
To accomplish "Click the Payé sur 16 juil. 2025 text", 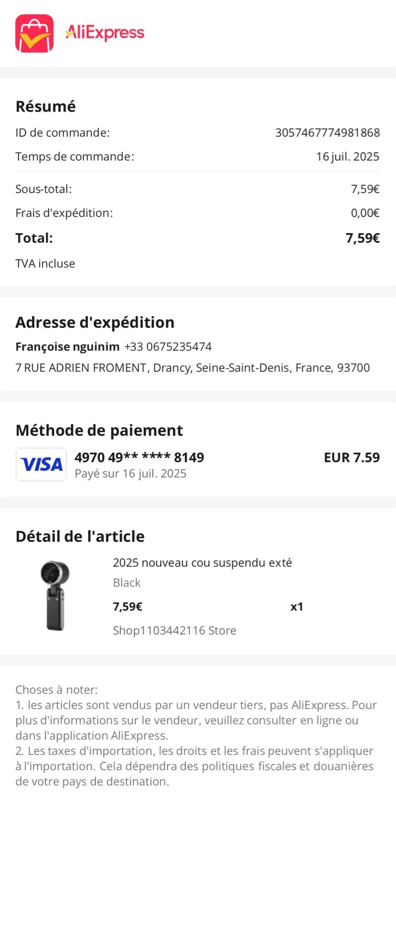I will point(131,473).
